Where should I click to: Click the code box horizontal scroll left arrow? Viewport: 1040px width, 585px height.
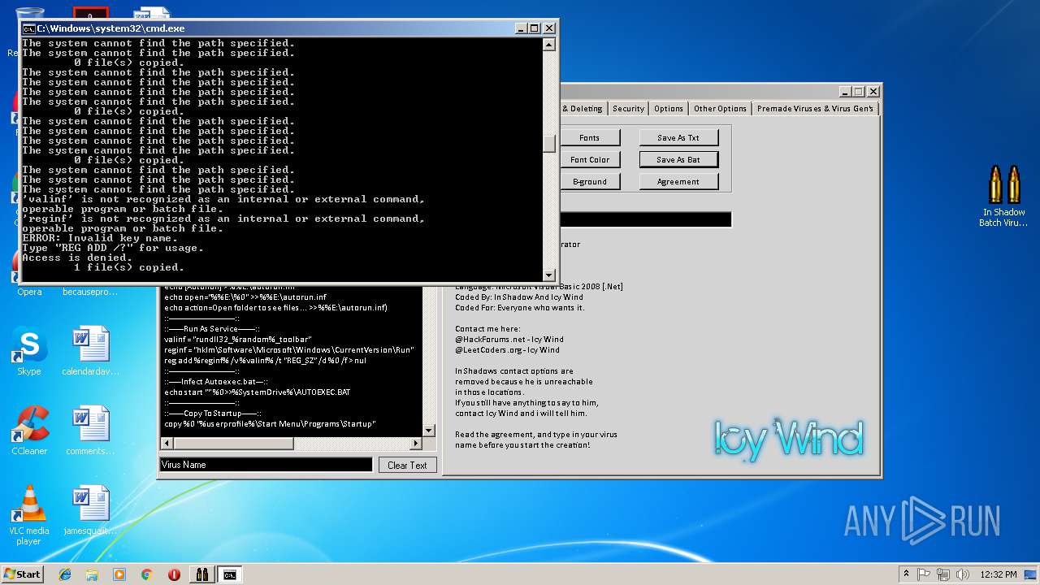(167, 444)
